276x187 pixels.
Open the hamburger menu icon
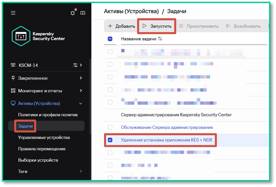13,13
